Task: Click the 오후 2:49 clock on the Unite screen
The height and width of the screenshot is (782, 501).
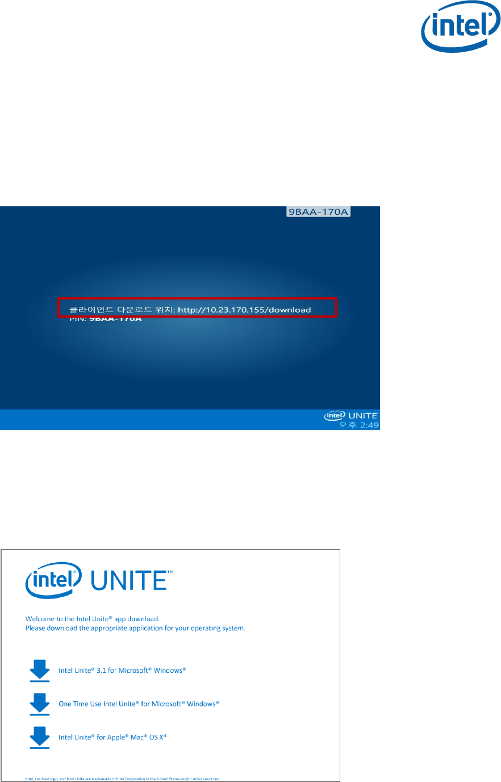Action: tap(358, 425)
